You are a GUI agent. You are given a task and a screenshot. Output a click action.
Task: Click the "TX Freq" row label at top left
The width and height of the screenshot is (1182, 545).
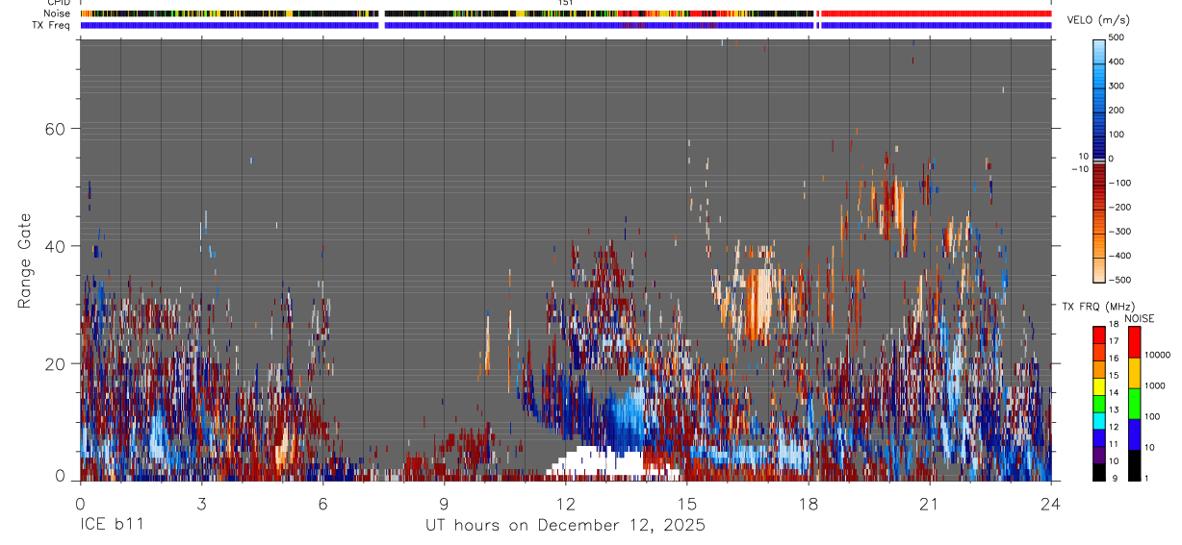49,25
